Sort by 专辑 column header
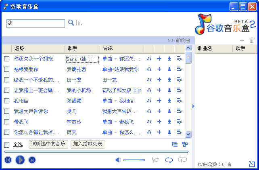The image size is (259, 170). (122, 48)
